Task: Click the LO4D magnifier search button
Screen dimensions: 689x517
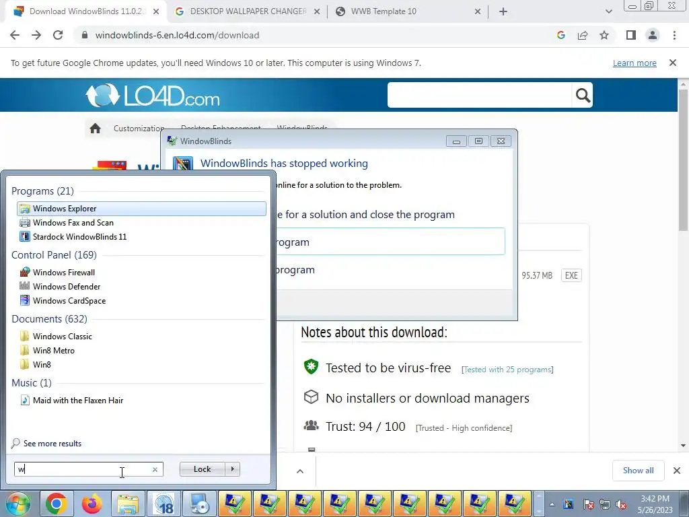Action: tap(583, 95)
